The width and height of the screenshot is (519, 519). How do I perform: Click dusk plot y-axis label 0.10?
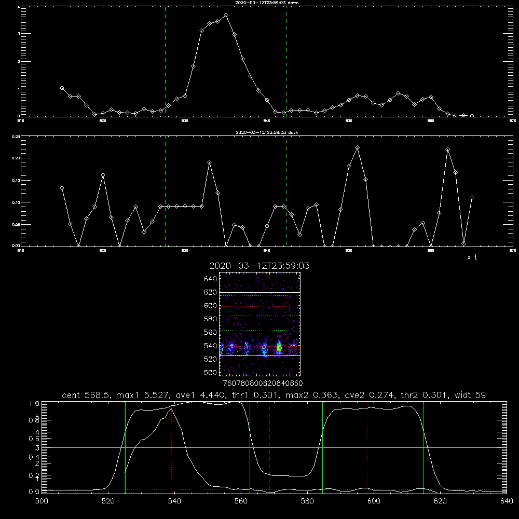coord(16,202)
